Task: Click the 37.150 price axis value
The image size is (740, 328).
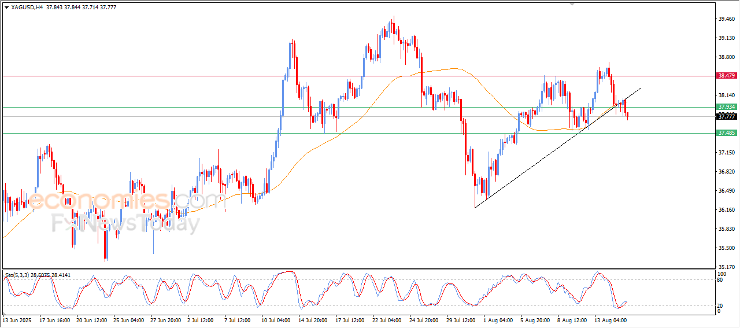Action: (727, 153)
